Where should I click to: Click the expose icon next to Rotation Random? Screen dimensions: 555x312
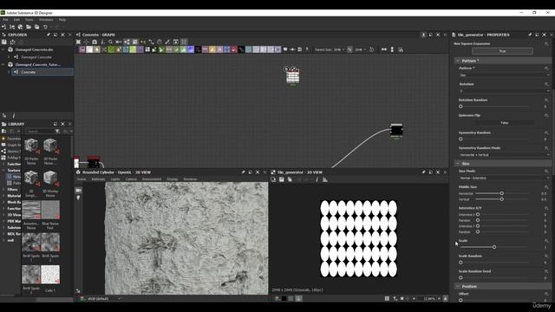[x=546, y=101]
